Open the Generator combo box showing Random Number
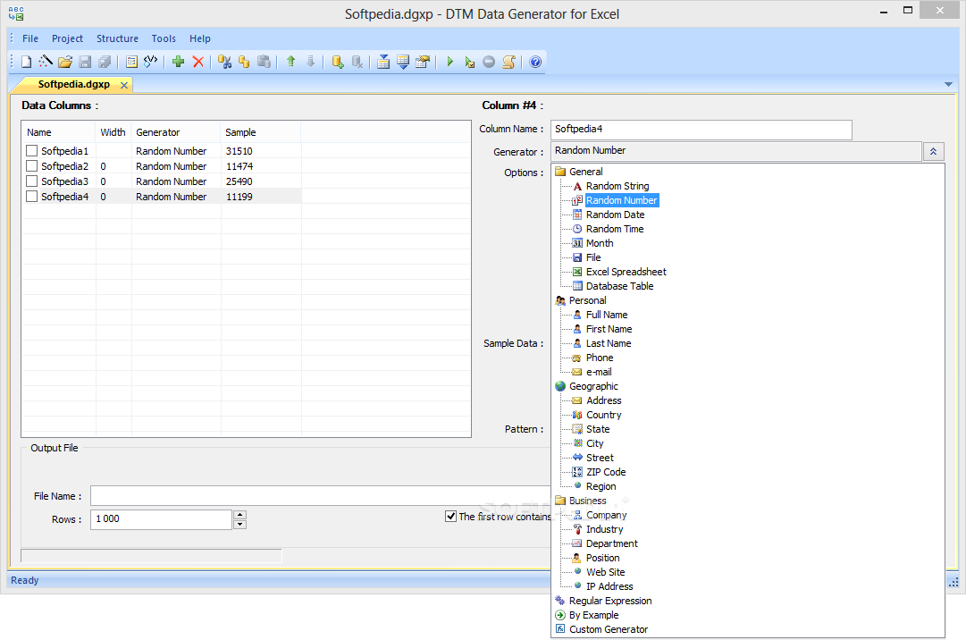966x640 pixels. (736, 151)
